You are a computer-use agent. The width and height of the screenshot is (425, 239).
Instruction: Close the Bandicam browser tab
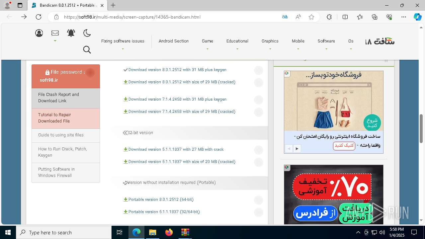pyautogui.click(x=102, y=5)
